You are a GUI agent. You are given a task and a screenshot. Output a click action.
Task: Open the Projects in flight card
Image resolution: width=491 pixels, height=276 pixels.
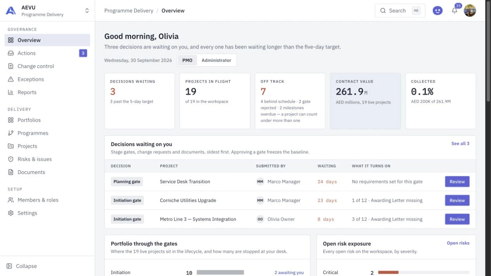(x=215, y=101)
